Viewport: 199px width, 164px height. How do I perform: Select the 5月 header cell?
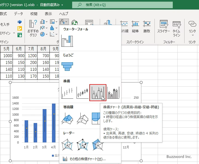[7, 49]
